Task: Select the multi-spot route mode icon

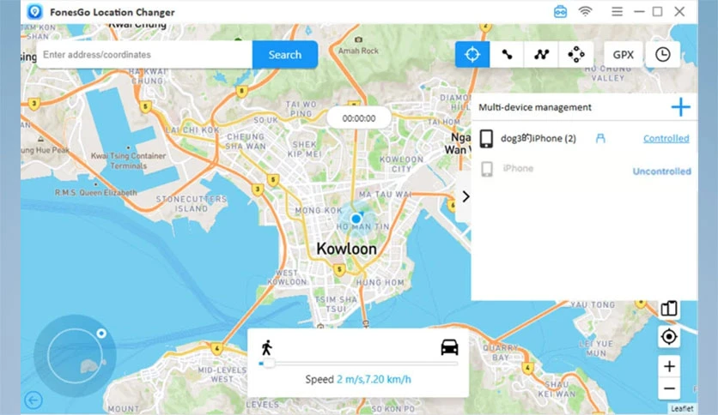Action: (541, 54)
